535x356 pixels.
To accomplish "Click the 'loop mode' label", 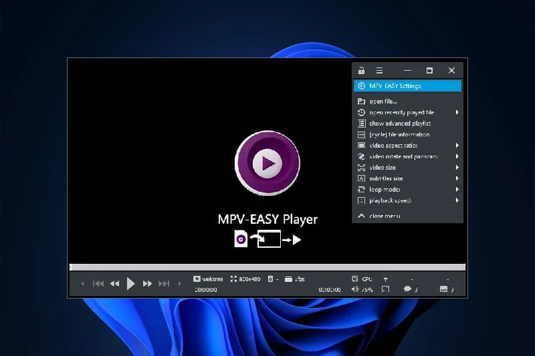I will 385,190.
